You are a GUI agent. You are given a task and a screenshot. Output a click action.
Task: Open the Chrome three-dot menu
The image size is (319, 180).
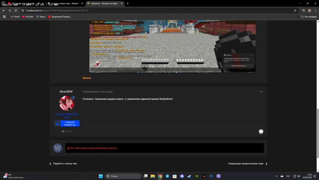(315, 11)
